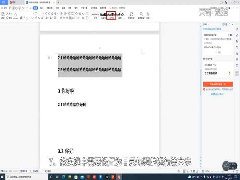Open the notification center on the taskbar
Screen dimensions: 240x180
click(236, 177)
